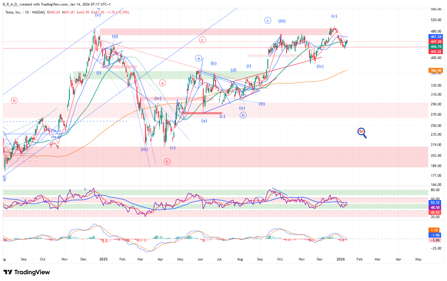Image resolution: width=447 pixels, height=281 pixels.
Task: Click the orange 1.10 MACD signal label
Action: coord(434,230)
